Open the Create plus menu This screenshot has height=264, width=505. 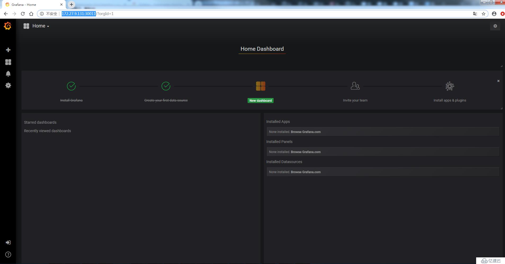pos(8,50)
